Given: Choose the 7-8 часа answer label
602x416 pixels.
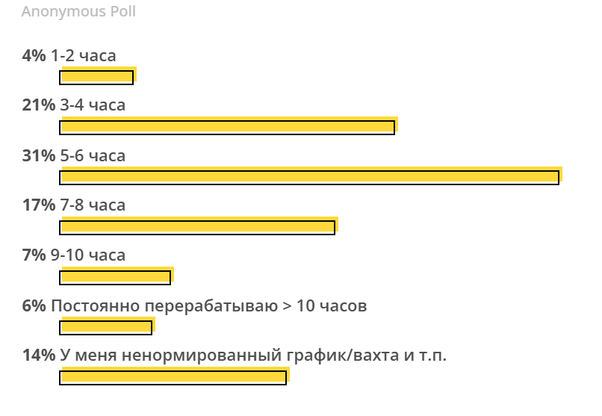Looking at the screenshot, I should 93,205.
